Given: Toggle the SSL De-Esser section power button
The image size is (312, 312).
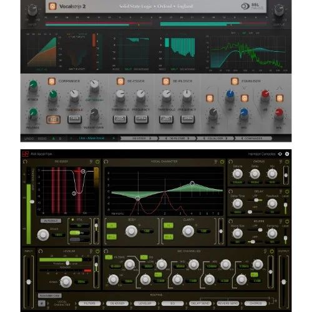Looking at the screenshot, I should (x=120, y=81).
